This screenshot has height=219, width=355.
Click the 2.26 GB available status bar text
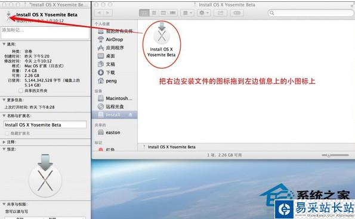224,155
